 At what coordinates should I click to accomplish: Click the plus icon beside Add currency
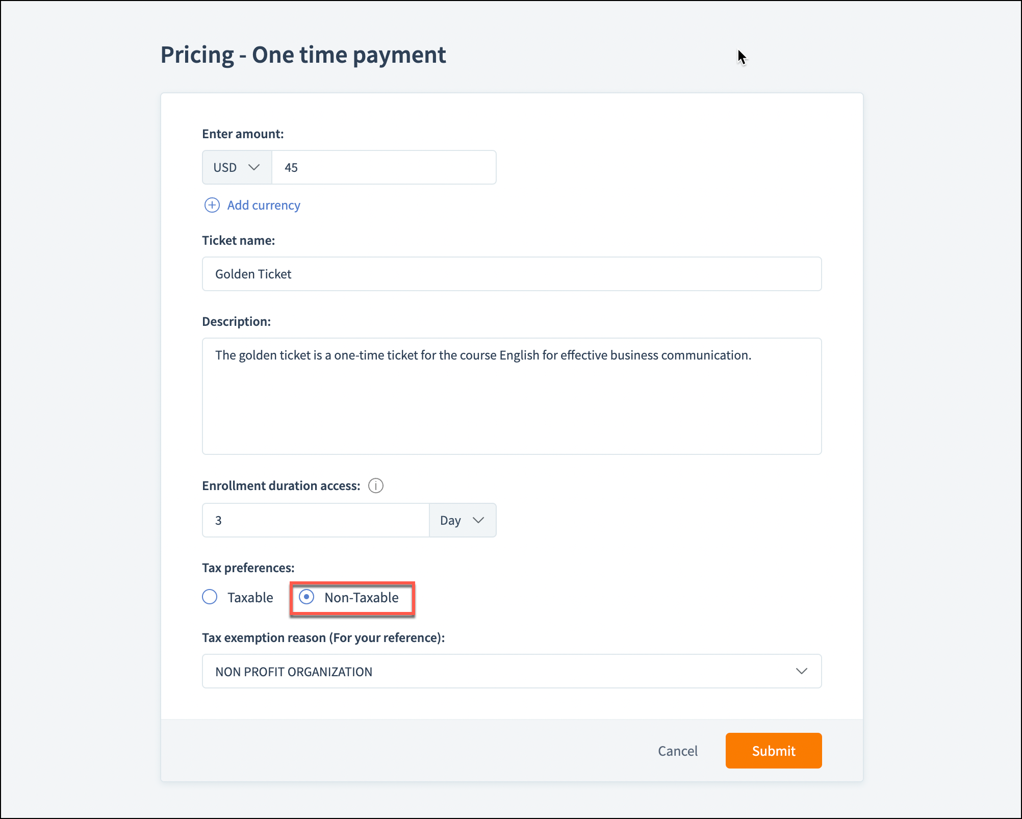pyautogui.click(x=212, y=205)
